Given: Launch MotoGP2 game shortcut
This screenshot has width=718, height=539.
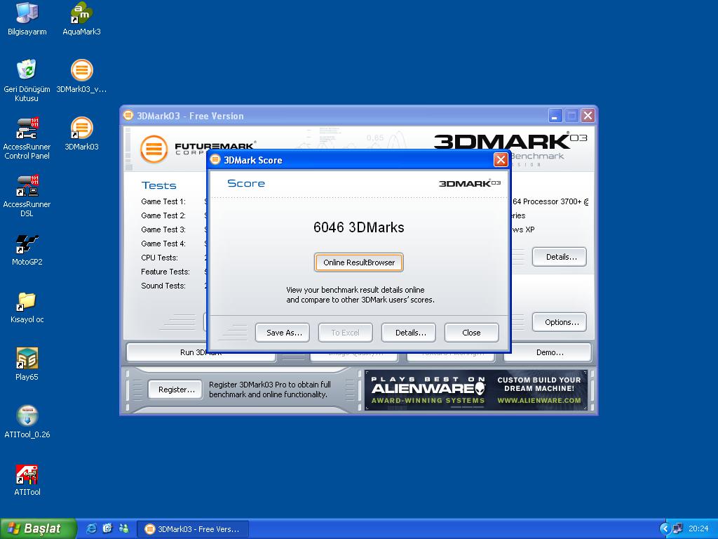Looking at the screenshot, I should point(27,249).
